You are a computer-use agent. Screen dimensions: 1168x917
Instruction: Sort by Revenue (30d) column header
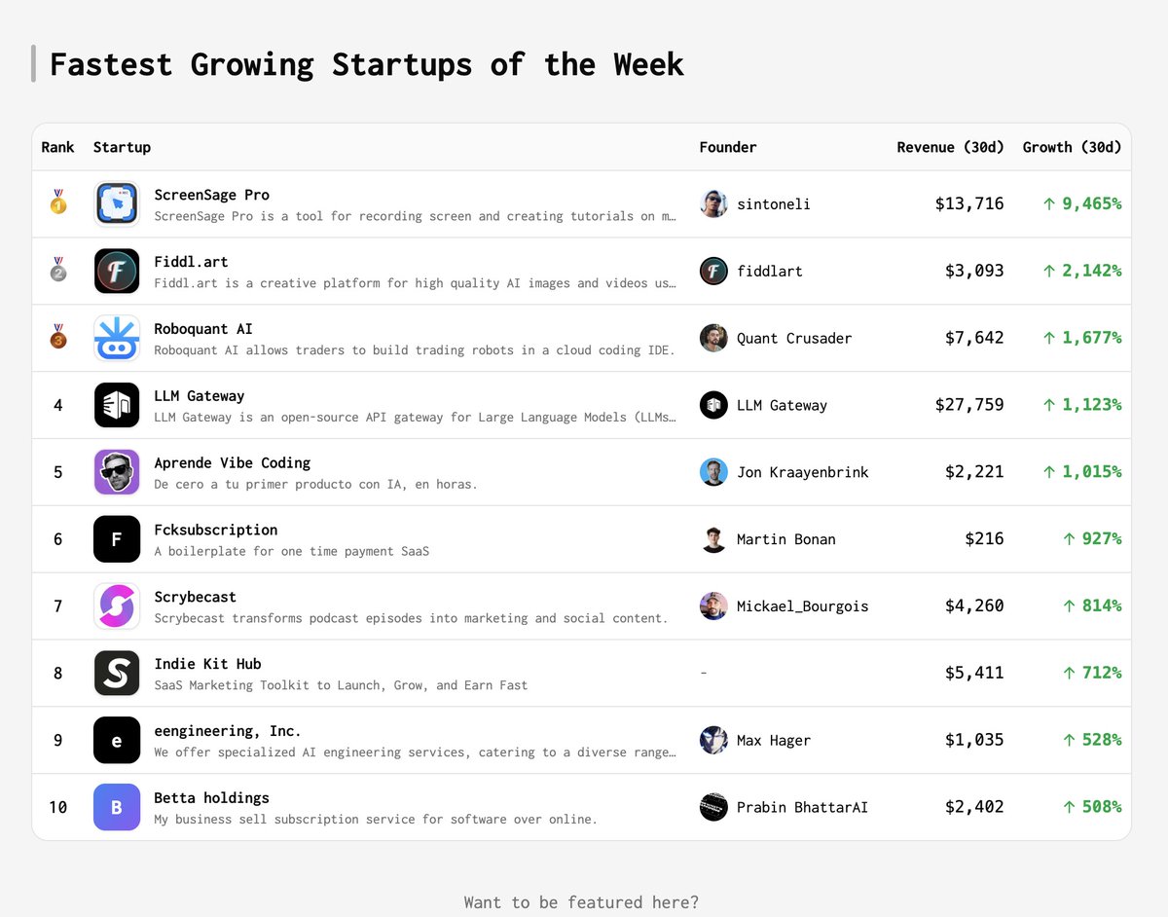tap(950, 147)
